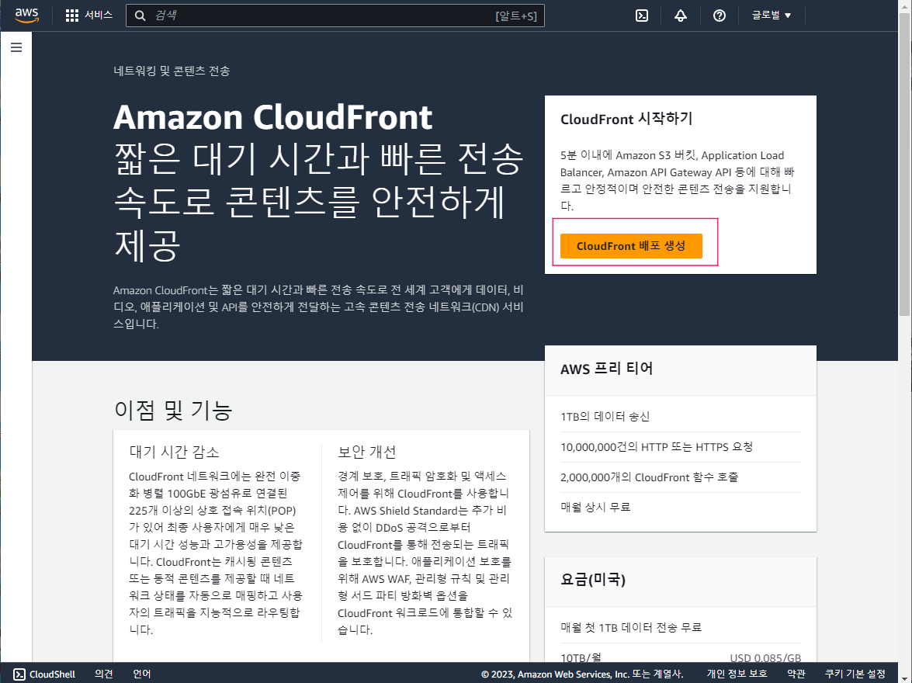Viewport: 912px width, 683px height.
Task: Click the copyright 2023 Amazon Web Services text
Action: 581,674
